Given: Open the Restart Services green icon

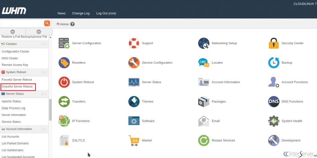Looking at the screenshot, I should (204, 140).
